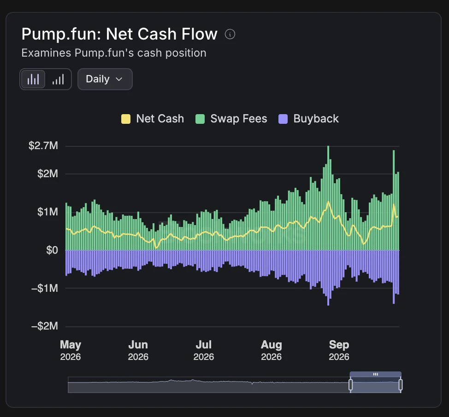Click the Aug 2026 x-axis label
Image resolution: width=449 pixels, height=417 pixels.
271,350
